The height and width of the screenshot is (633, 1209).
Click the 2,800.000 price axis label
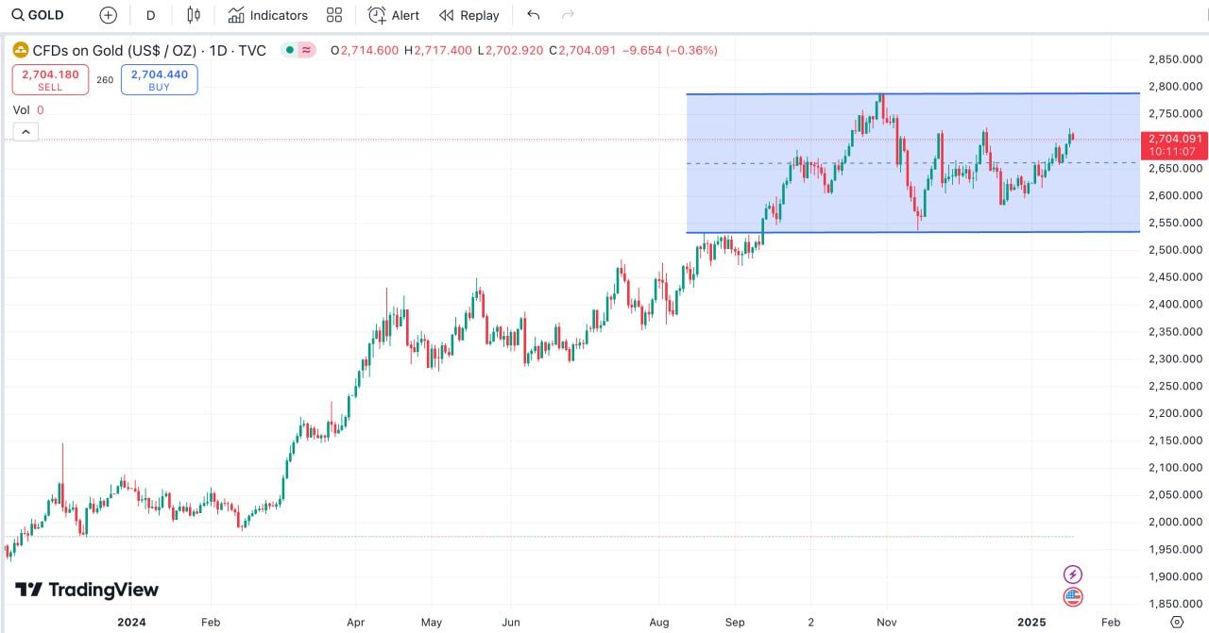coord(1175,87)
